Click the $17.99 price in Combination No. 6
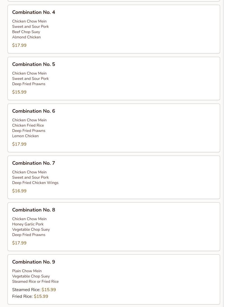The width and height of the screenshot is (229, 307). (19, 144)
